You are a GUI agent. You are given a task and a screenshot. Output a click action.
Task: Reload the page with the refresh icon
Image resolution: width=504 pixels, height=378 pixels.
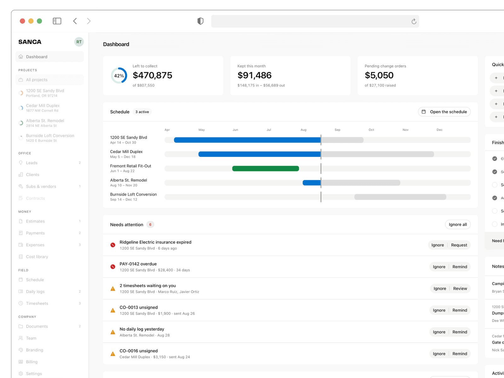(x=414, y=21)
